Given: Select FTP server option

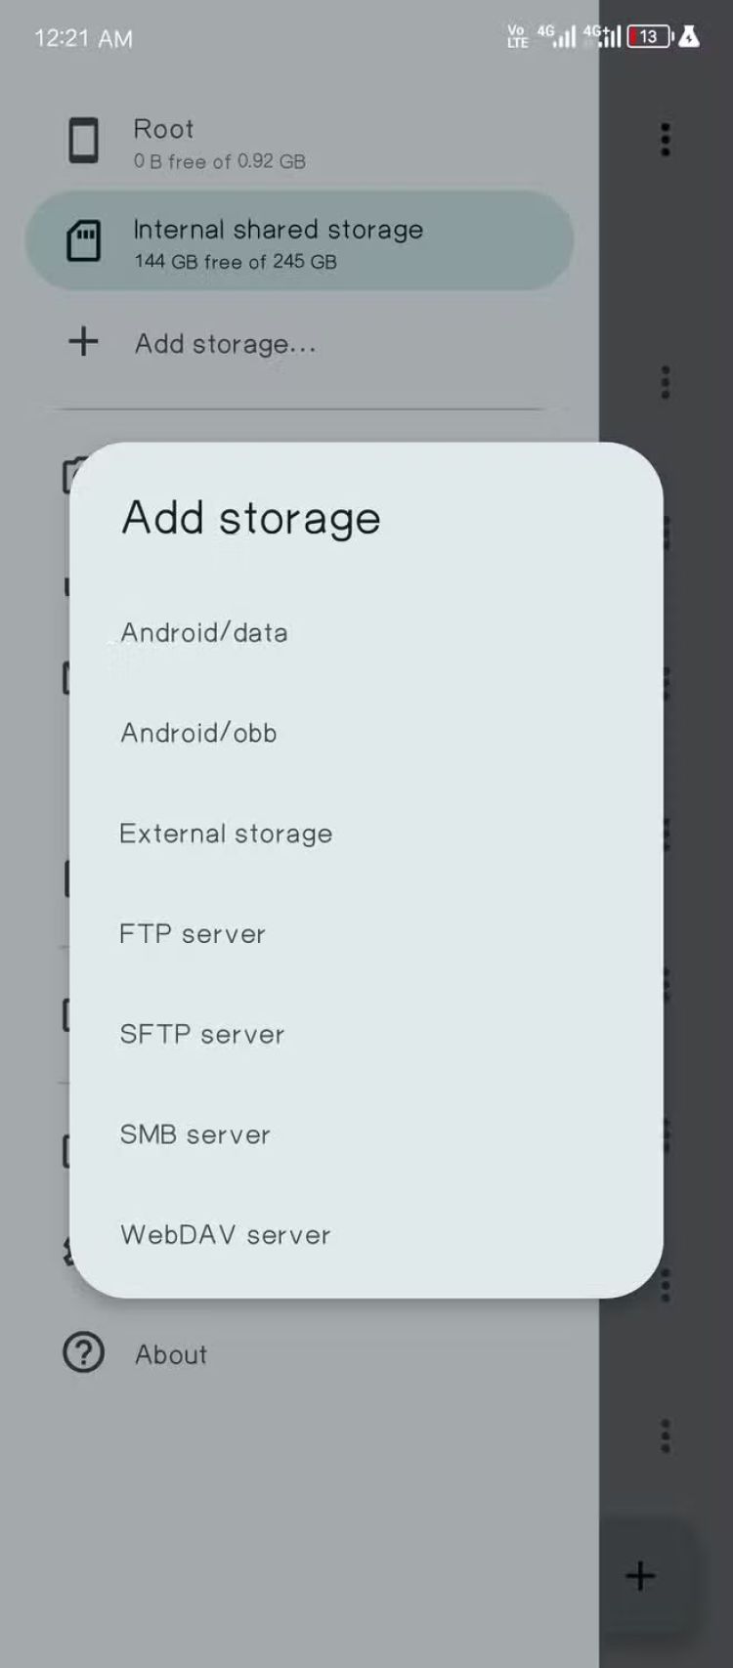Looking at the screenshot, I should click(x=193, y=934).
